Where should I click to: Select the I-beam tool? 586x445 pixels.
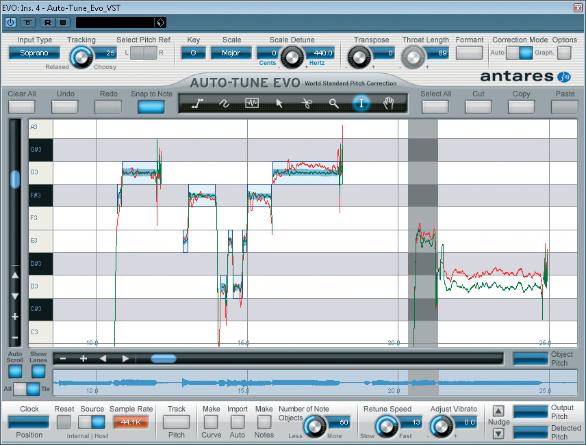click(361, 103)
